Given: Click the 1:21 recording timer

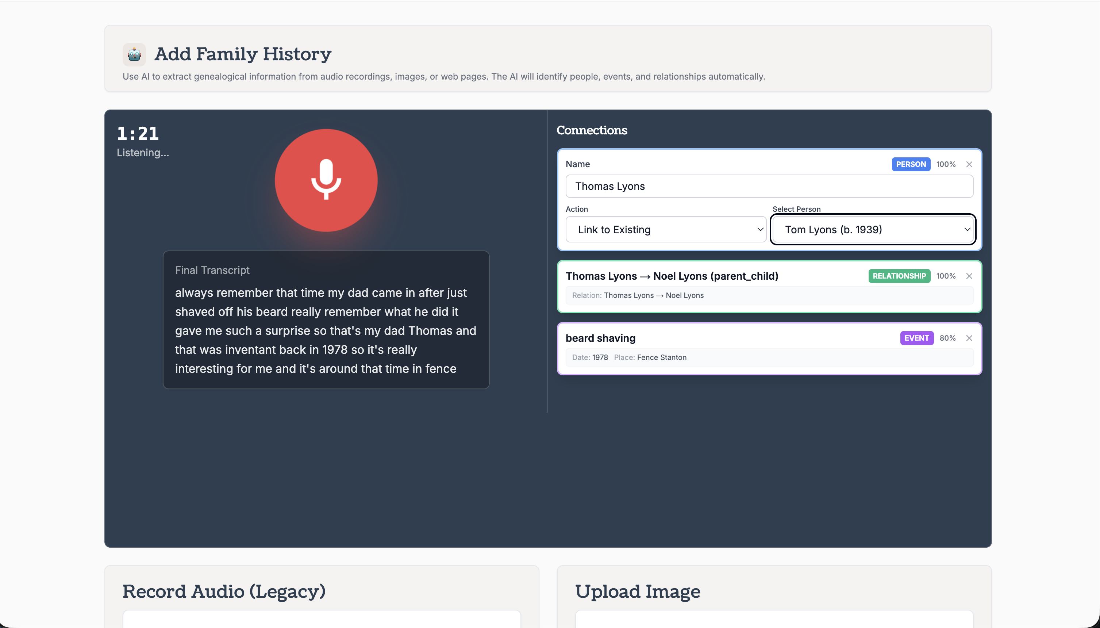Looking at the screenshot, I should click(138, 134).
